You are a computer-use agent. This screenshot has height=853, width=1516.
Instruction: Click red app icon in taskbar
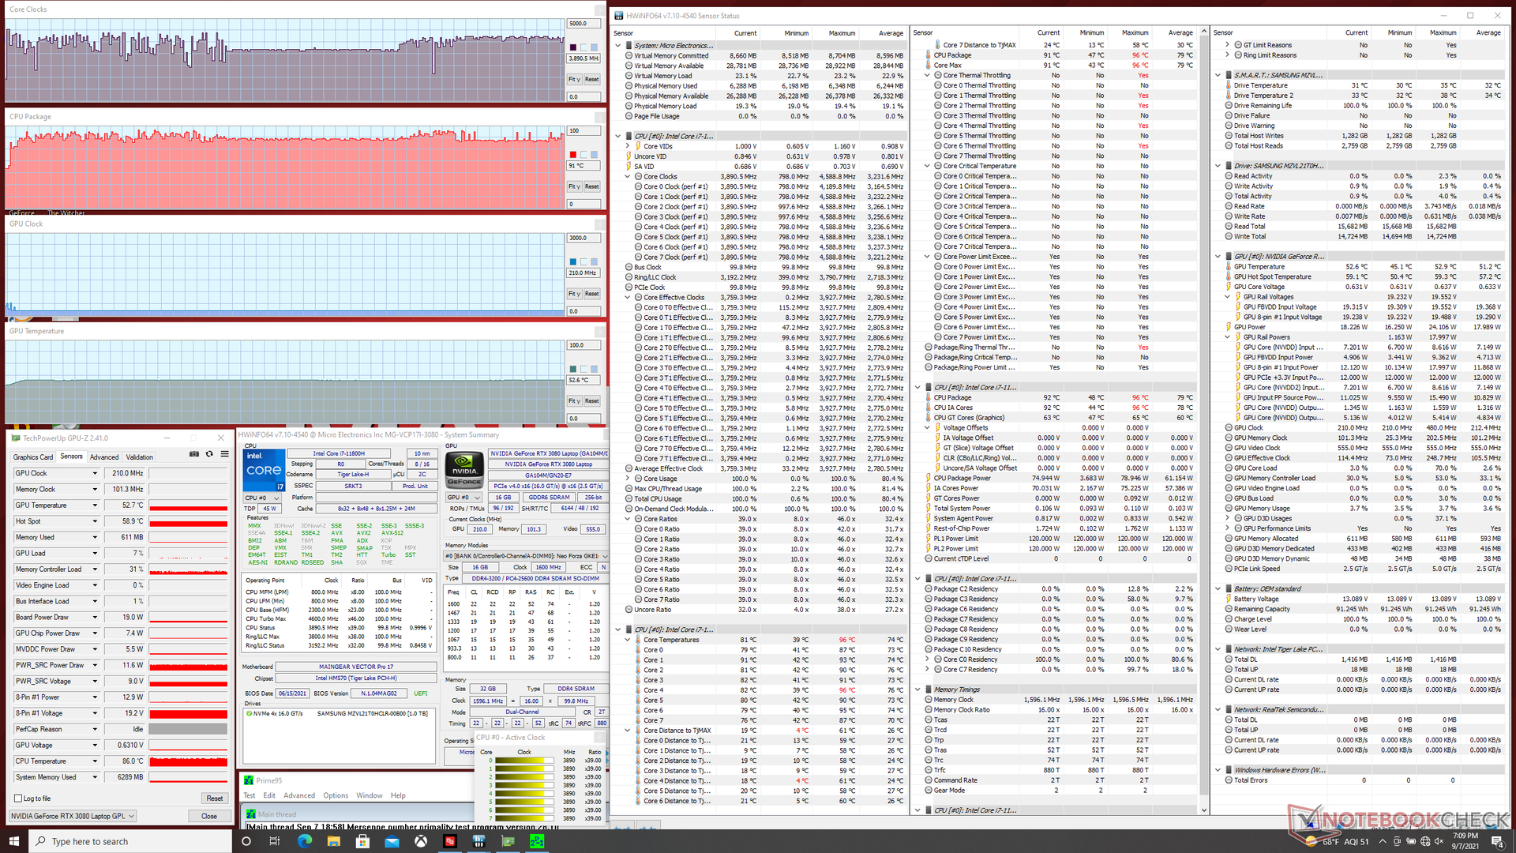click(450, 841)
